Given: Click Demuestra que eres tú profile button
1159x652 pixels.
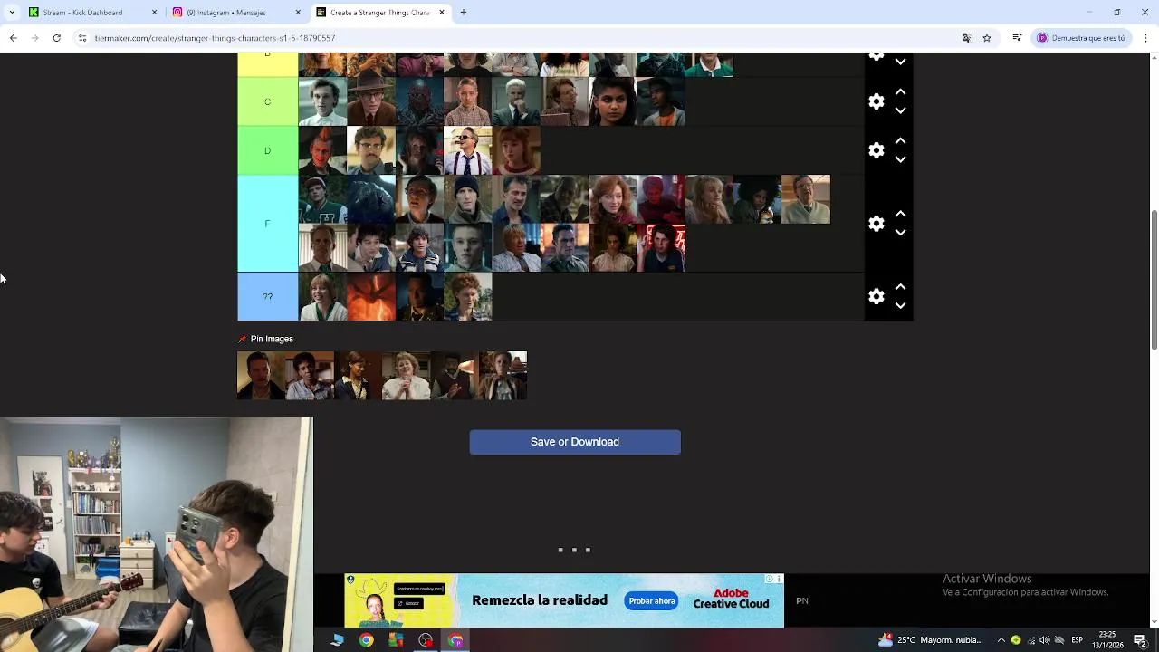Looking at the screenshot, I should tap(1082, 38).
